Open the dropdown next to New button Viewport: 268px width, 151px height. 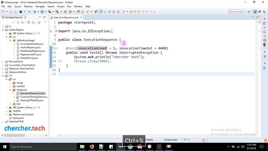coord(7,12)
